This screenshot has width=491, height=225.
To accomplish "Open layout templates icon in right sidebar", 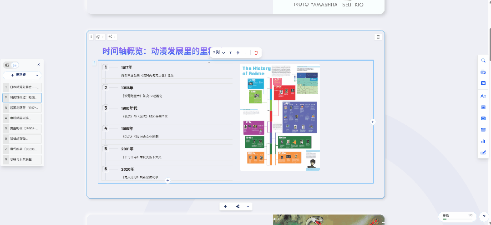I will click(483, 83).
